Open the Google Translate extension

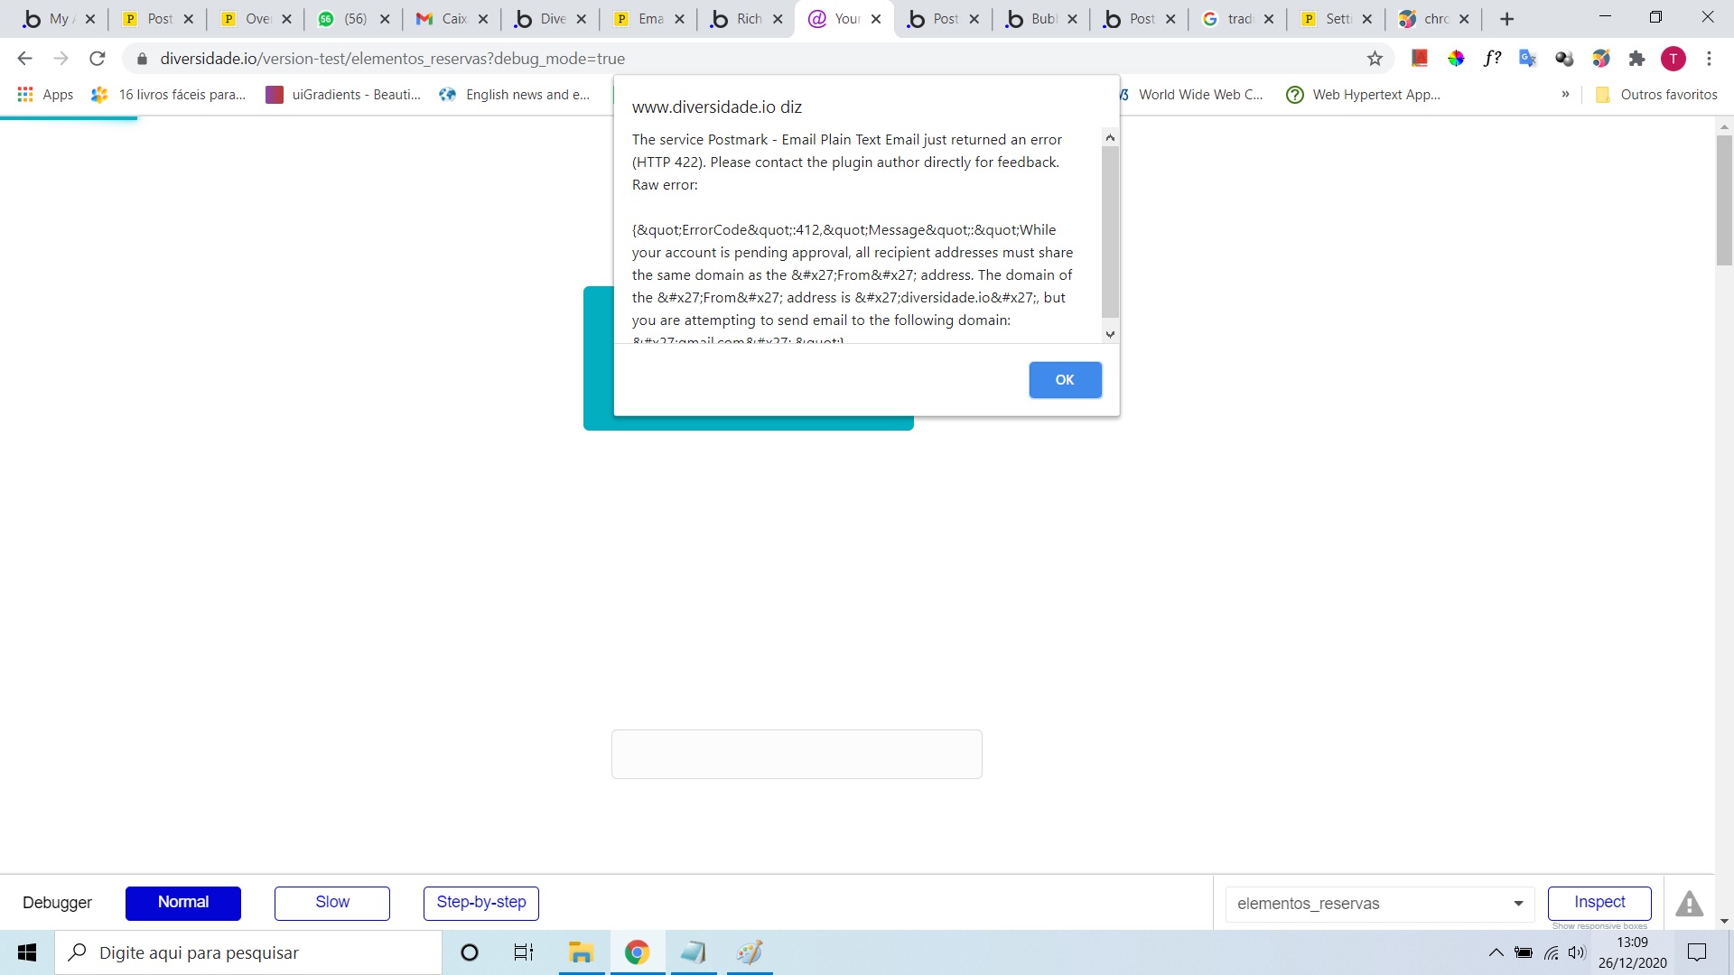coord(1528,59)
